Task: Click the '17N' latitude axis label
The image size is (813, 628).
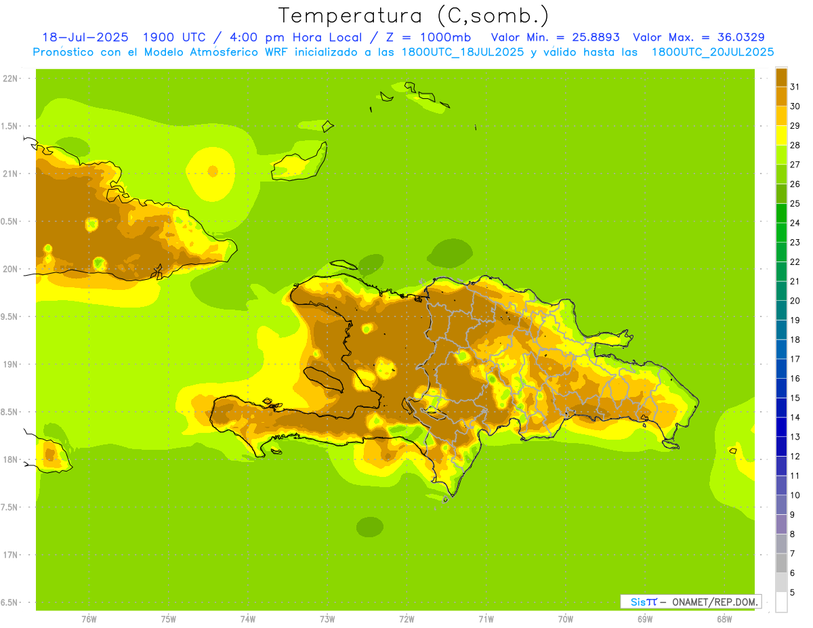Action: click(x=9, y=555)
